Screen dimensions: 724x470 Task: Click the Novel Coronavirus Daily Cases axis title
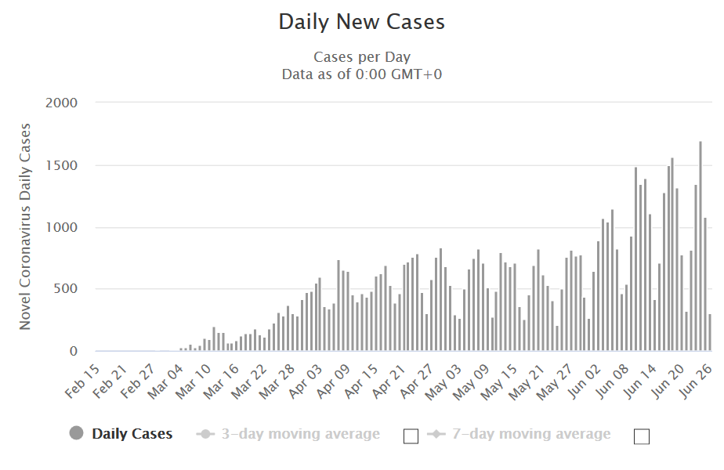coord(26,226)
